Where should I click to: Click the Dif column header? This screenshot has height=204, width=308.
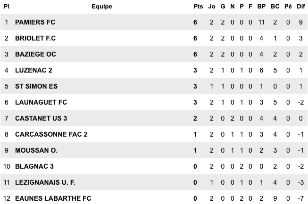(x=300, y=7)
